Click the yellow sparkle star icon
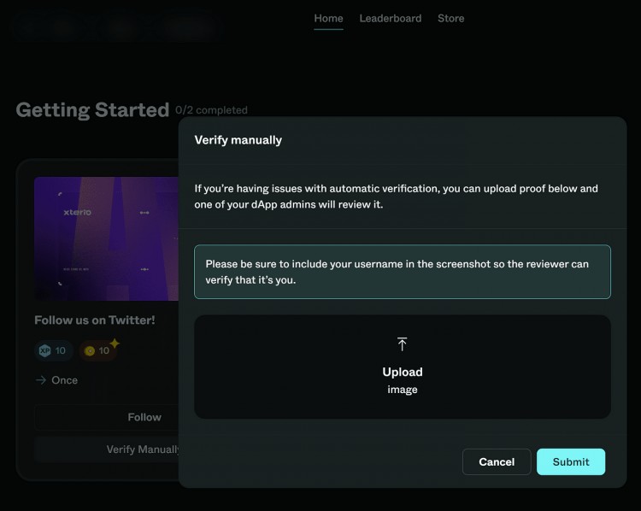 [114, 344]
